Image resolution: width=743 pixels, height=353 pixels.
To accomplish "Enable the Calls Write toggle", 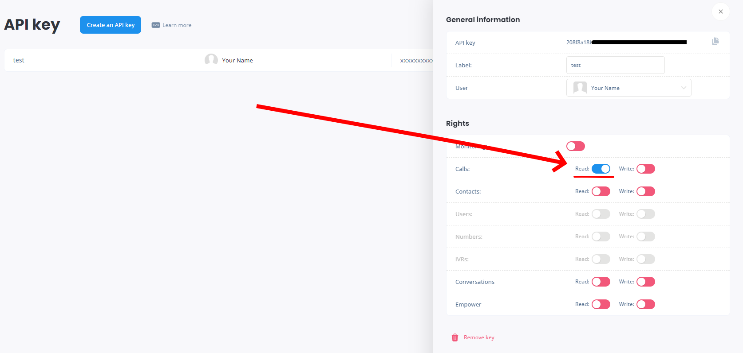I will 645,169.
